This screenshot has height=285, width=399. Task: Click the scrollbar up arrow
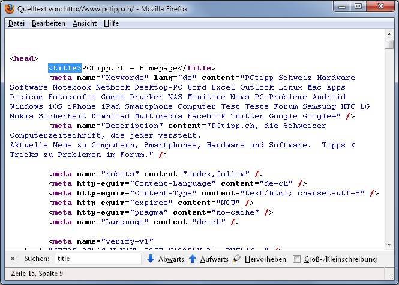coord(389,35)
